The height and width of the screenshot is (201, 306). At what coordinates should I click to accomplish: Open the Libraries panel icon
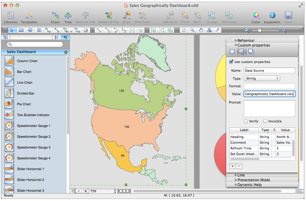tap(10, 16)
